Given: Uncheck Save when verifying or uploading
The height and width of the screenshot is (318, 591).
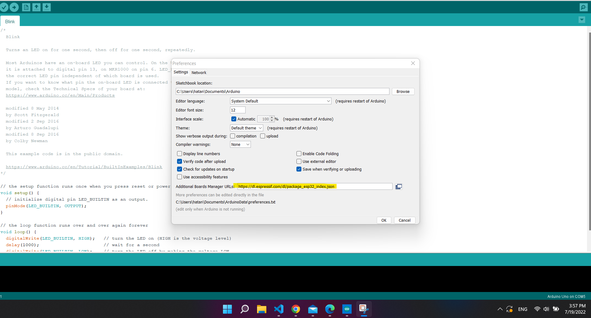Looking at the screenshot, I should (299, 169).
